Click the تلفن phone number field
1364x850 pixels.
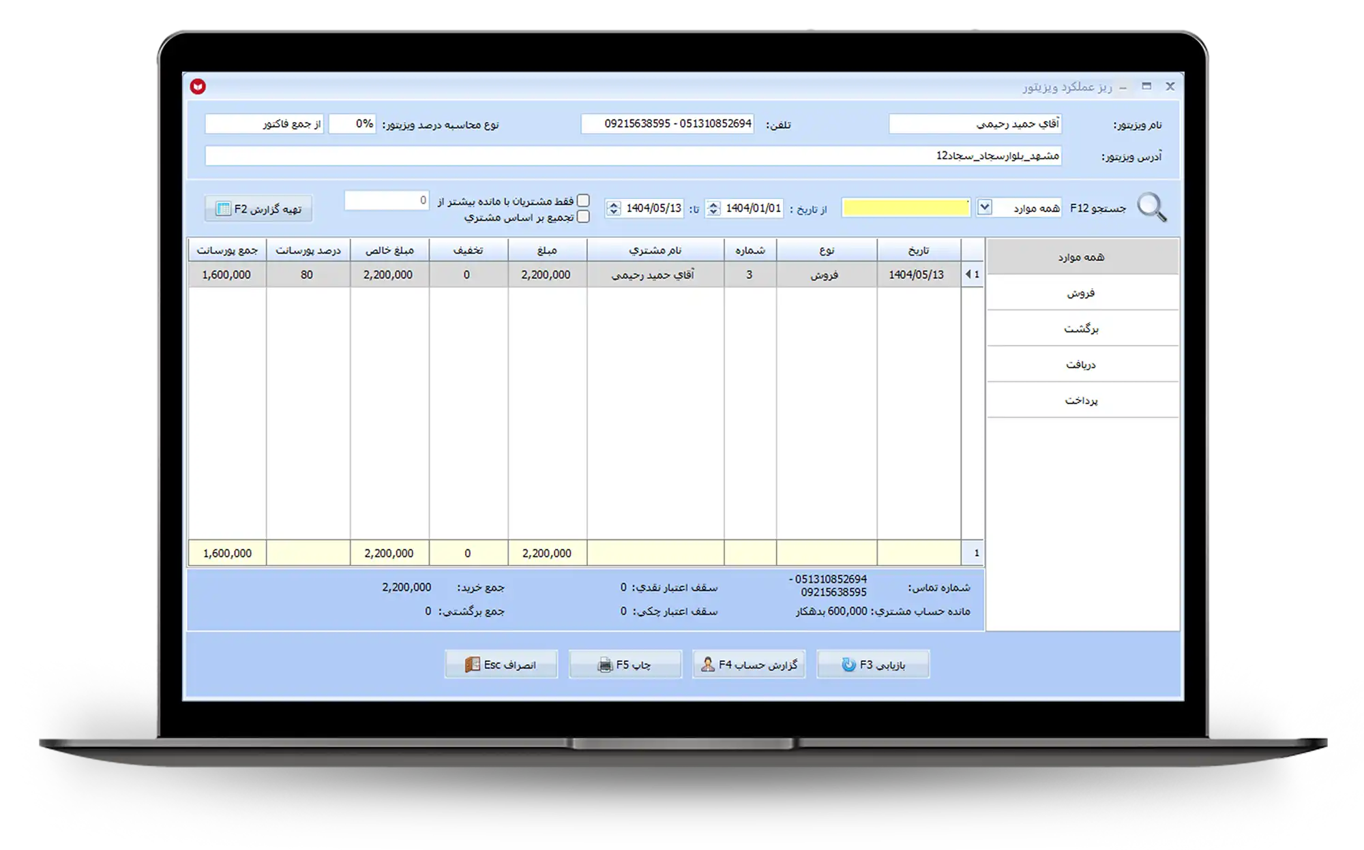point(667,124)
